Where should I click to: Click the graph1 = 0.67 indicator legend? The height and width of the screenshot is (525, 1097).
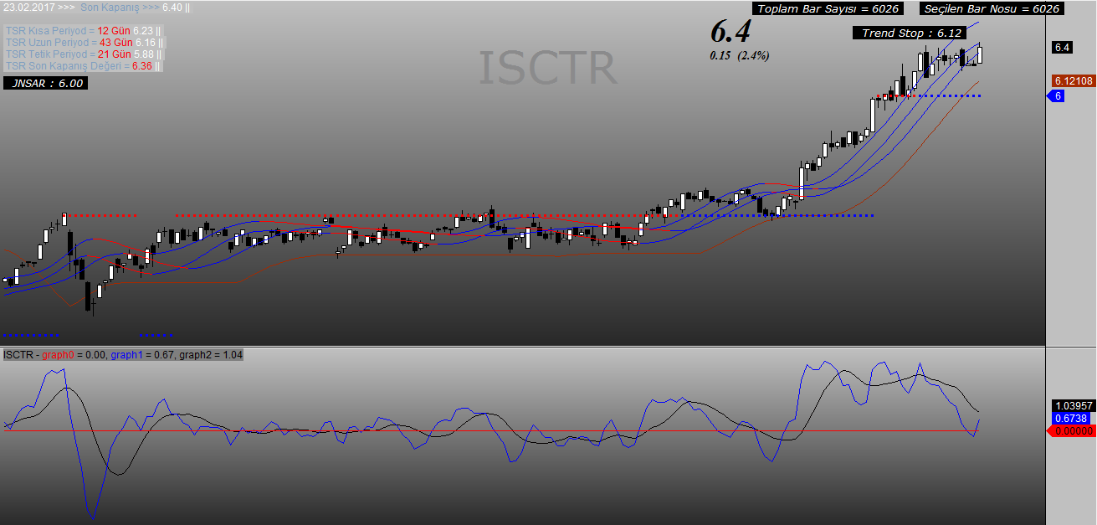142,355
